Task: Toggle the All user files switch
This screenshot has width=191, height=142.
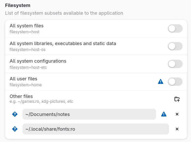Action: (x=175, y=82)
